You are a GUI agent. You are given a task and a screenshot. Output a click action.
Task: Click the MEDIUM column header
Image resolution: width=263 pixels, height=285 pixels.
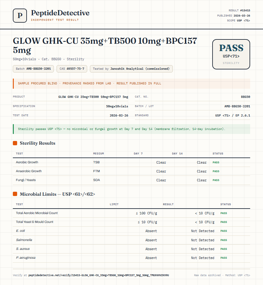(98, 154)
